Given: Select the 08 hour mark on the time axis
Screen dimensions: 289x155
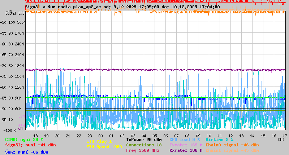Looking at the screenshot, I should click(187, 136).
